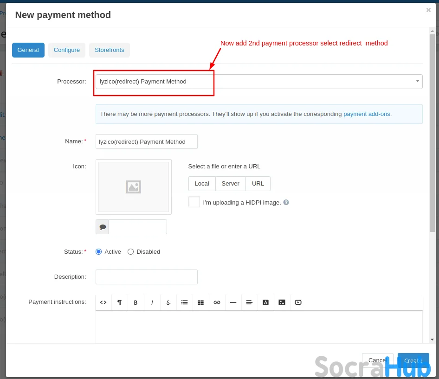439x379 pixels.
Task: Switch to the Configure tab
Action: pyautogui.click(x=67, y=50)
